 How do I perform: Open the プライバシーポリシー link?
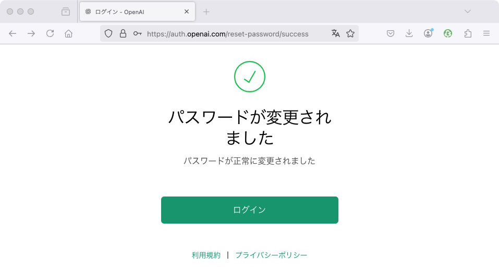(x=271, y=255)
